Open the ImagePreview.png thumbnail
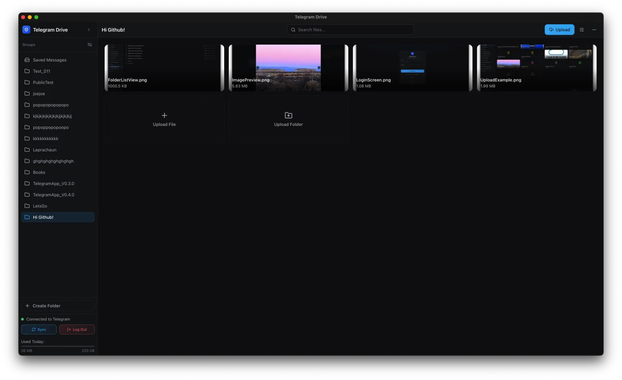 click(288, 68)
